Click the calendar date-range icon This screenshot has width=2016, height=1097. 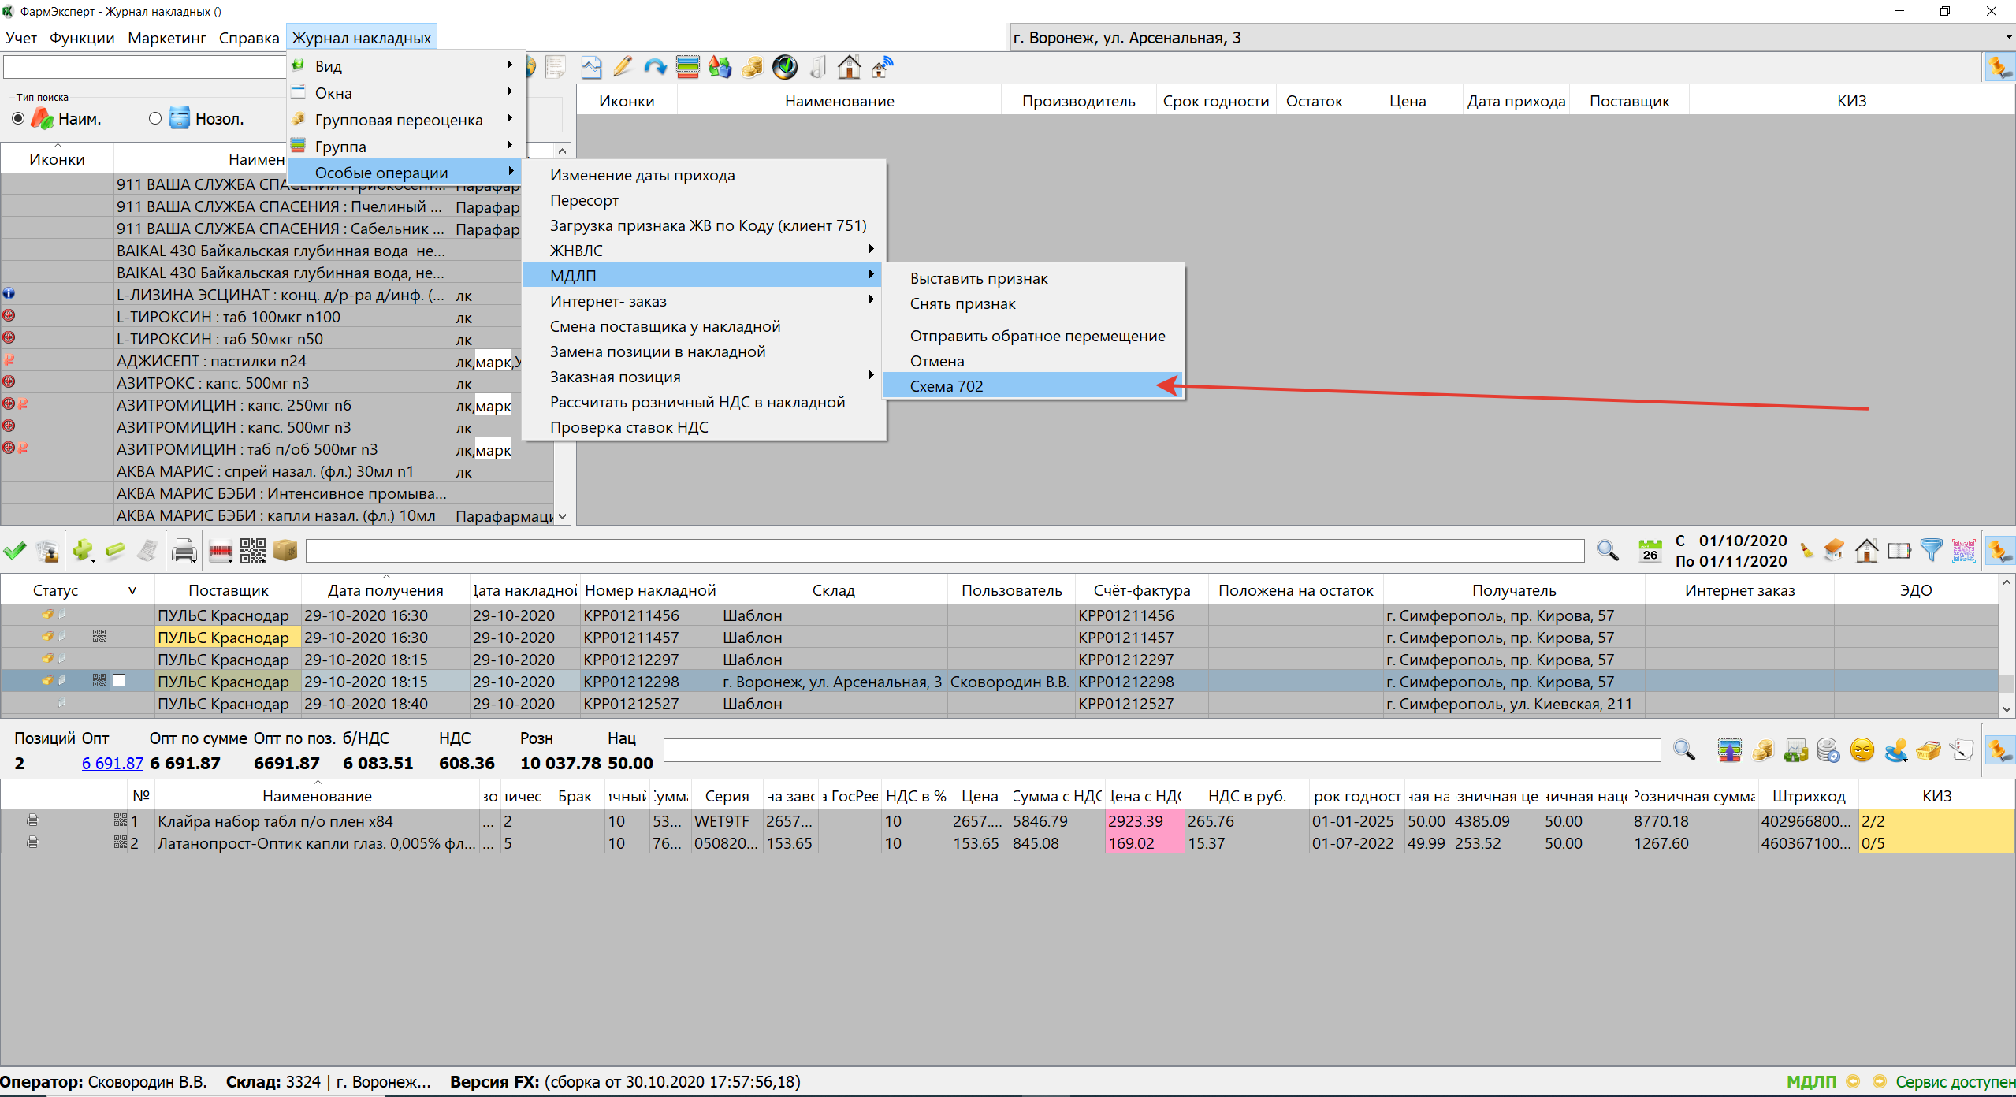point(1650,550)
